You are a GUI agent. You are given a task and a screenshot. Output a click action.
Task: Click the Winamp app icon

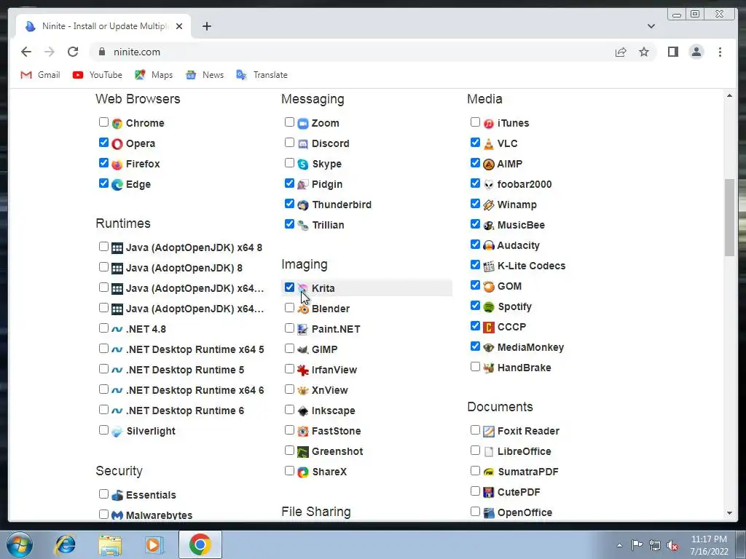point(489,205)
